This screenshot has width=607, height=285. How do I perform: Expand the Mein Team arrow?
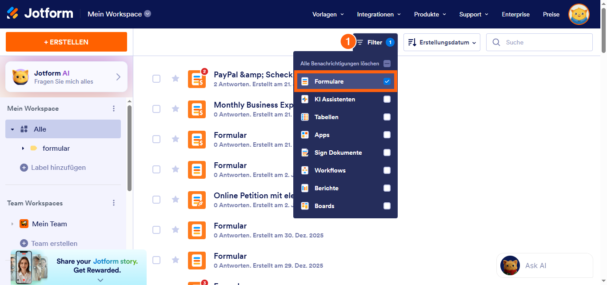12,224
